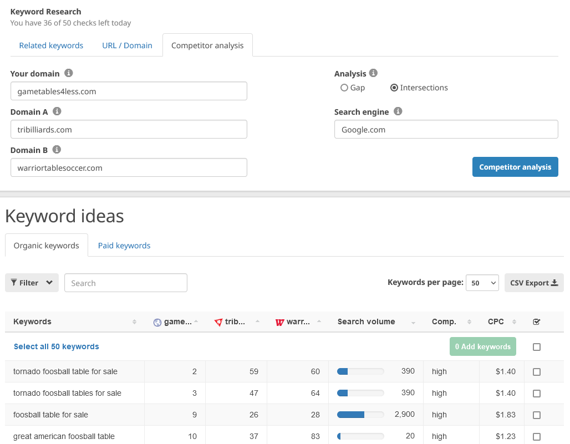Click volume bar for great american foosball table
570x444 pixels.
click(360, 436)
